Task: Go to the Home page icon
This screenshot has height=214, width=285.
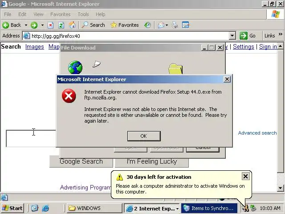Action: pos(72,25)
